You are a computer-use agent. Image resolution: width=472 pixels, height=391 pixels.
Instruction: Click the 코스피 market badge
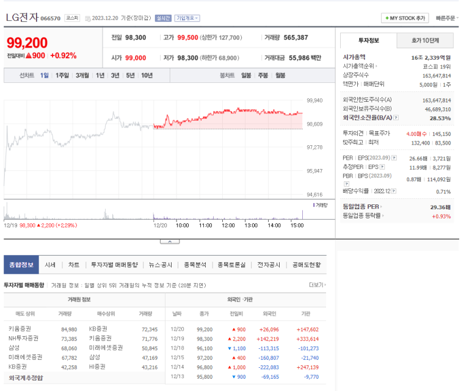[72, 18]
